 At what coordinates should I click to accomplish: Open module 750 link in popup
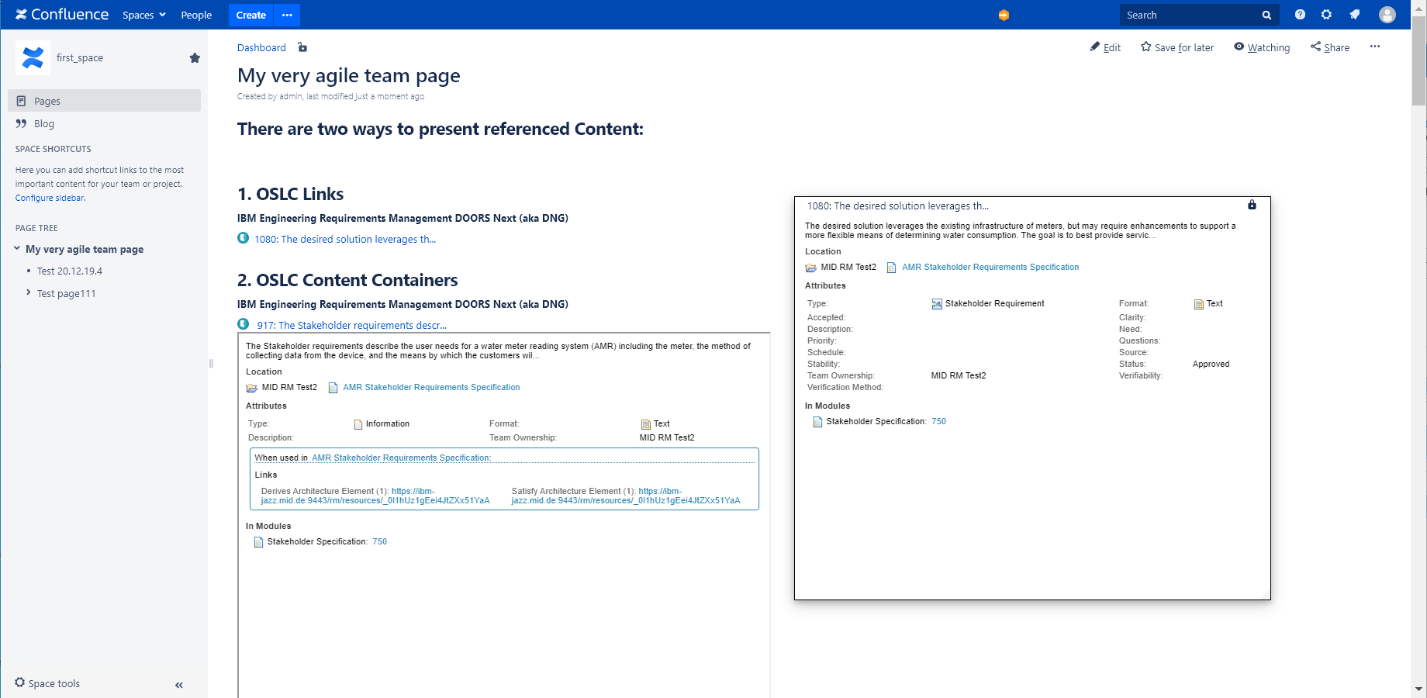pos(938,421)
